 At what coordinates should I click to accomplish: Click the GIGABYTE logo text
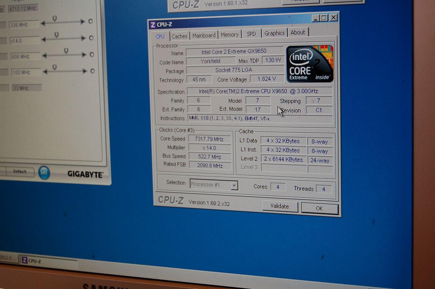coord(85,174)
